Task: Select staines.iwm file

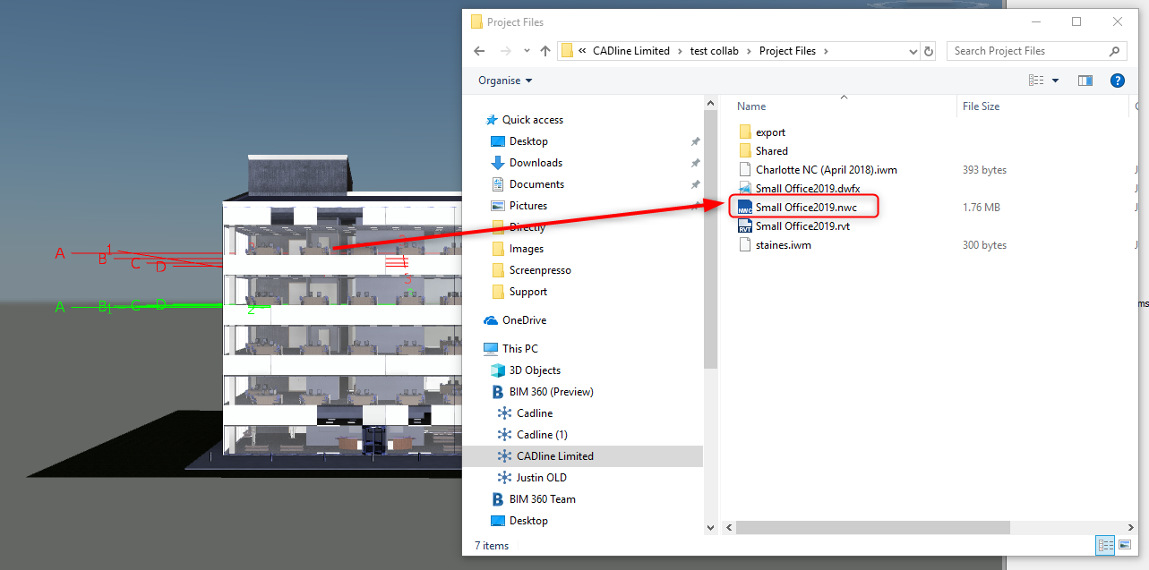Action: [x=783, y=245]
